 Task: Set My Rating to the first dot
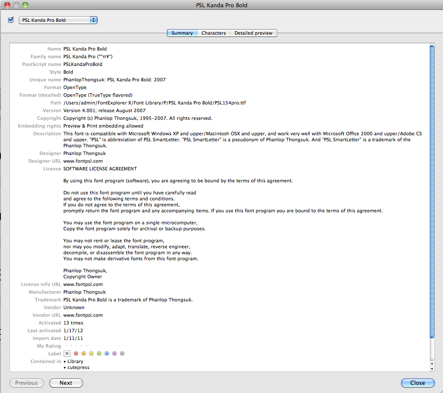coord(66,346)
